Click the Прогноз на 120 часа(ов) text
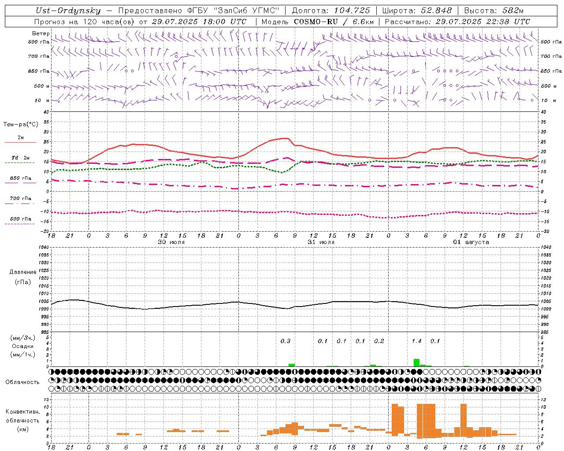Image resolution: width=564 pixels, height=451 pixels. 85,22
